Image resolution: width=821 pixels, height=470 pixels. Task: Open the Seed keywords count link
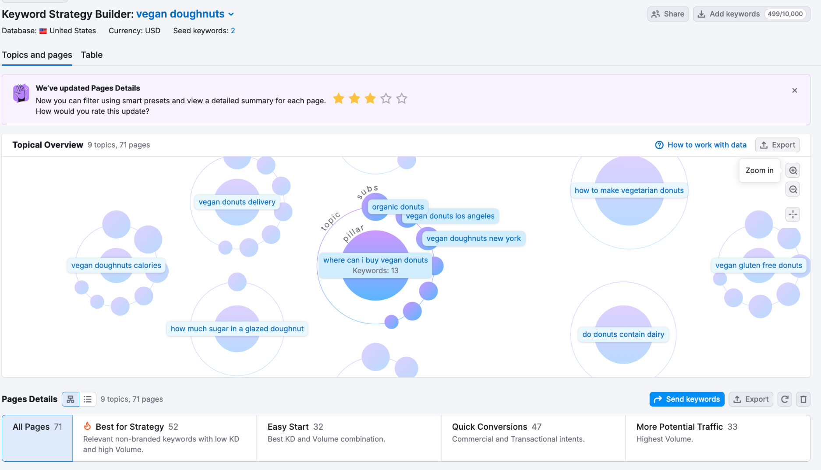click(233, 31)
